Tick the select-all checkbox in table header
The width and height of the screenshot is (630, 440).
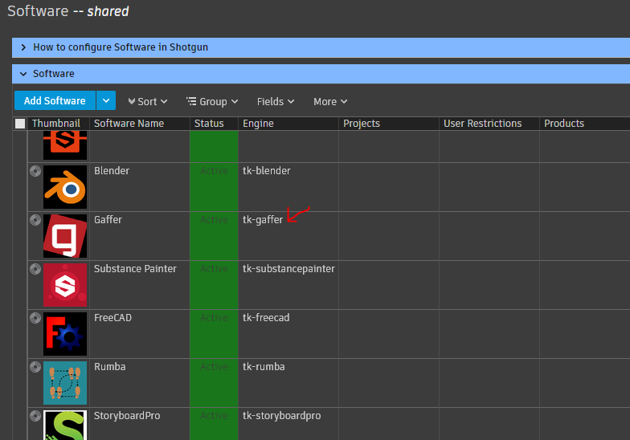point(20,124)
